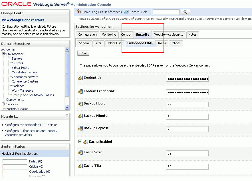
Task: Open the Roles sub-tab
Action: click(162, 43)
